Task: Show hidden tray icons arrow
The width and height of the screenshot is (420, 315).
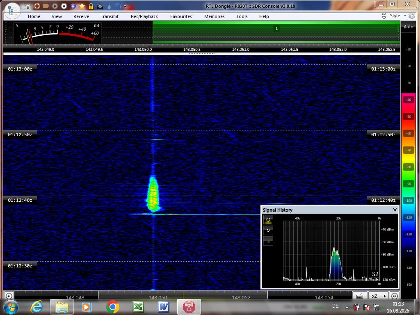Action: (x=347, y=307)
